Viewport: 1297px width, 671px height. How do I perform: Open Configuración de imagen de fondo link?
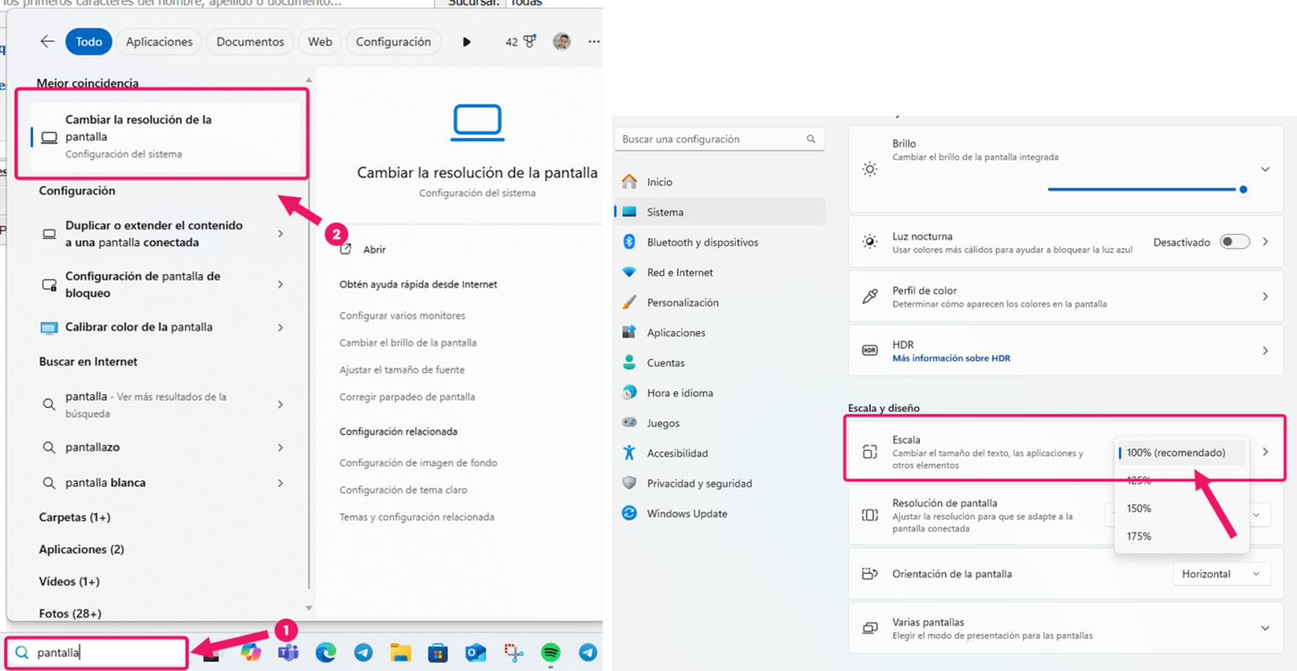tap(418, 463)
